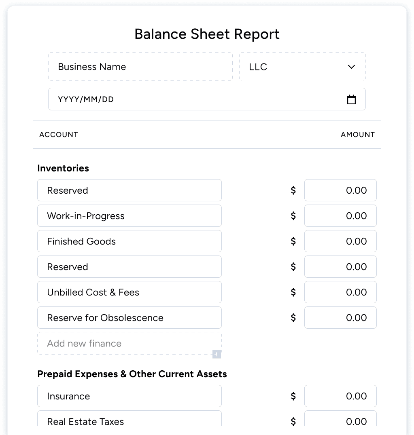Image resolution: width=414 pixels, height=435 pixels.
Task: Click the Add new finance button
Action: point(129,343)
